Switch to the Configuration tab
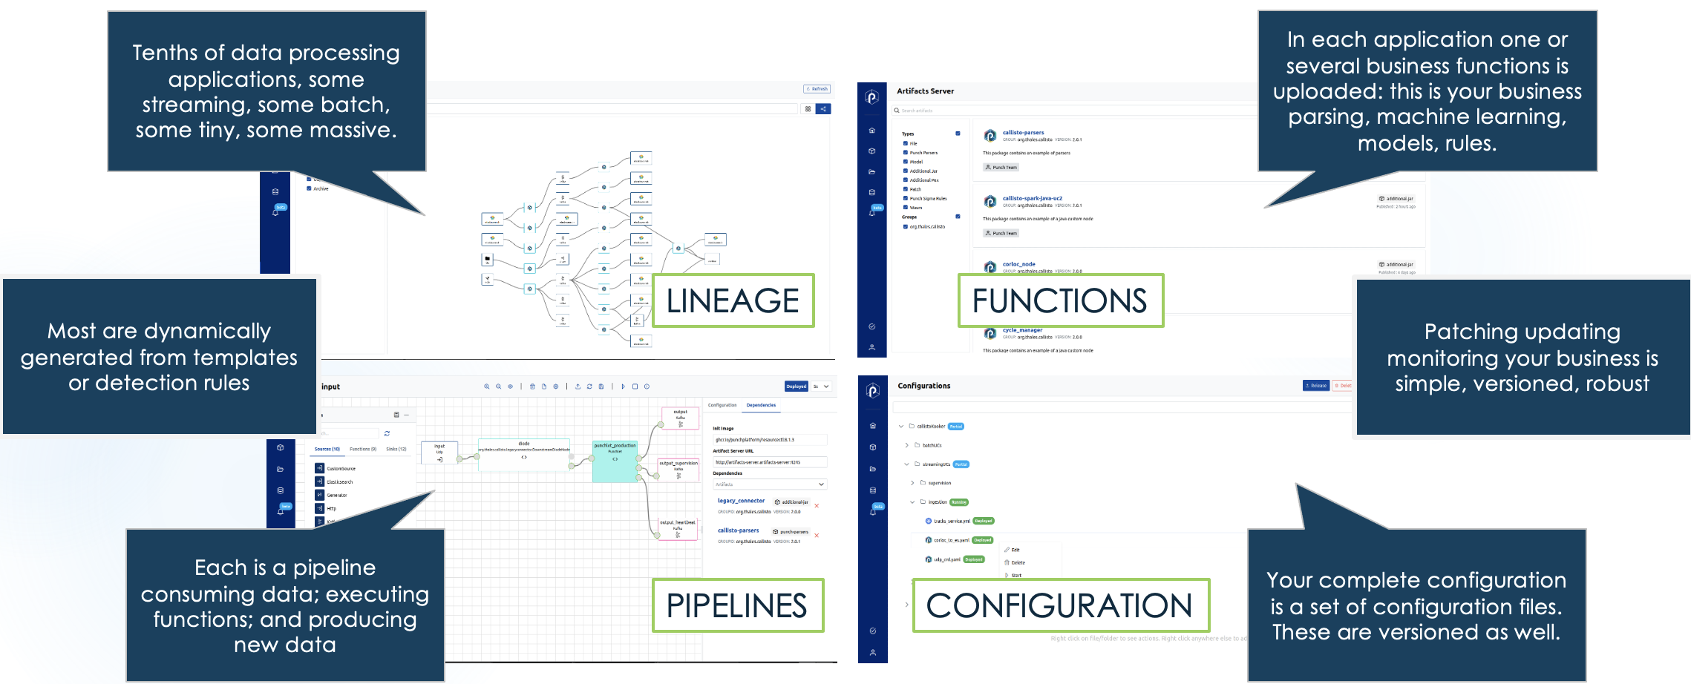The height and width of the screenshot is (684, 1691). click(x=722, y=405)
